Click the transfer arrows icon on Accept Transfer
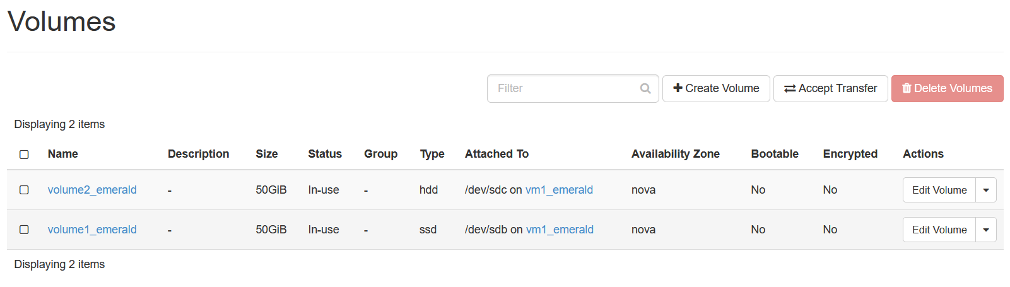This screenshot has height=287, width=1010. (790, 88)
